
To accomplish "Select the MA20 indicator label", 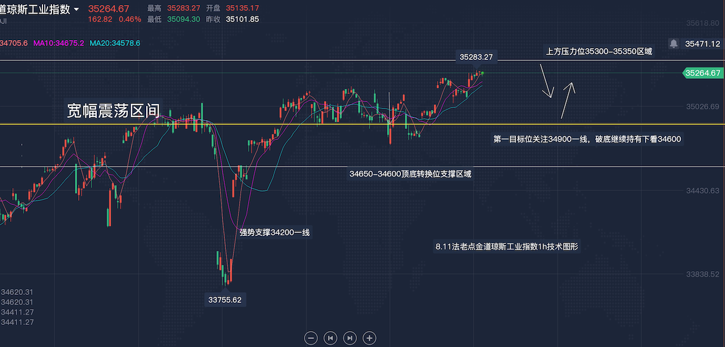I will pyautogui.click(x=114, y=43).
